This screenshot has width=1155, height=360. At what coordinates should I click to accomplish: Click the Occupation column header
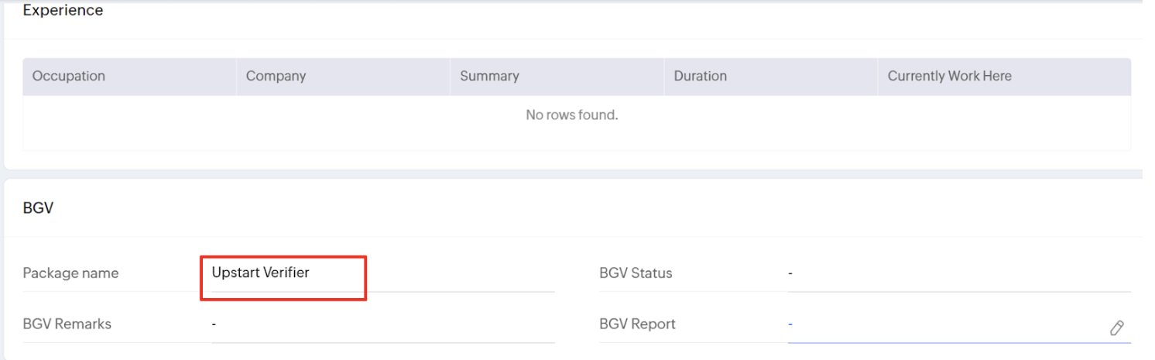pyautogui.click(x=69, y=76)
